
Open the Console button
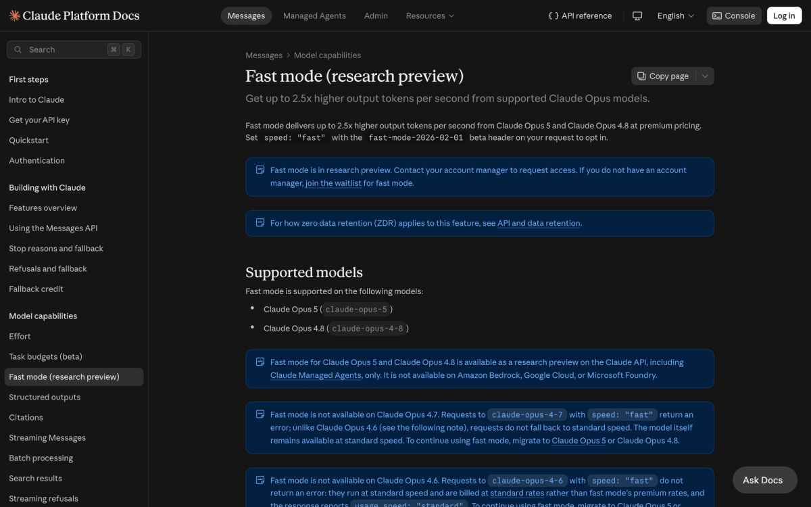pyautogui.click(x=734, y=16)
